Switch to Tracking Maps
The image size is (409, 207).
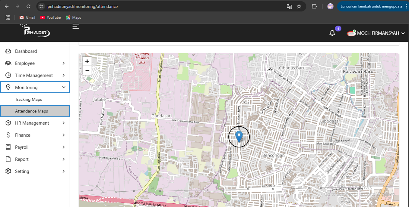(29, 99)
